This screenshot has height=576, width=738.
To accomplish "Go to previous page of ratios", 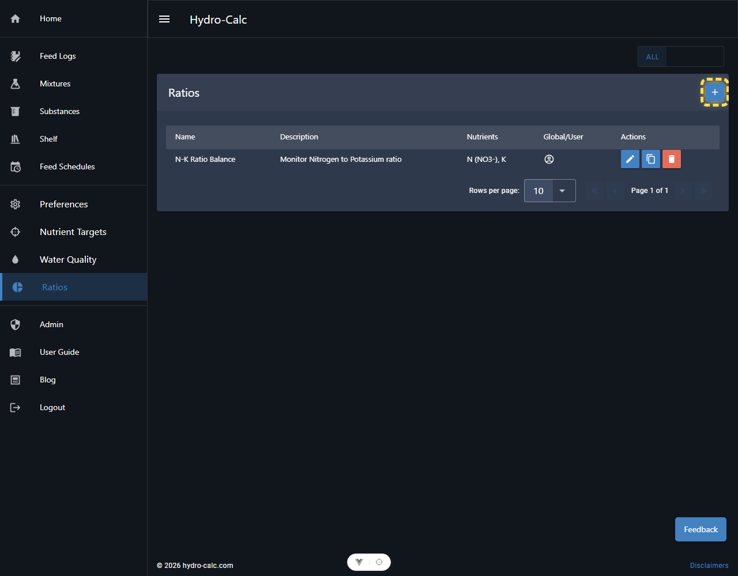I will 615,191.
